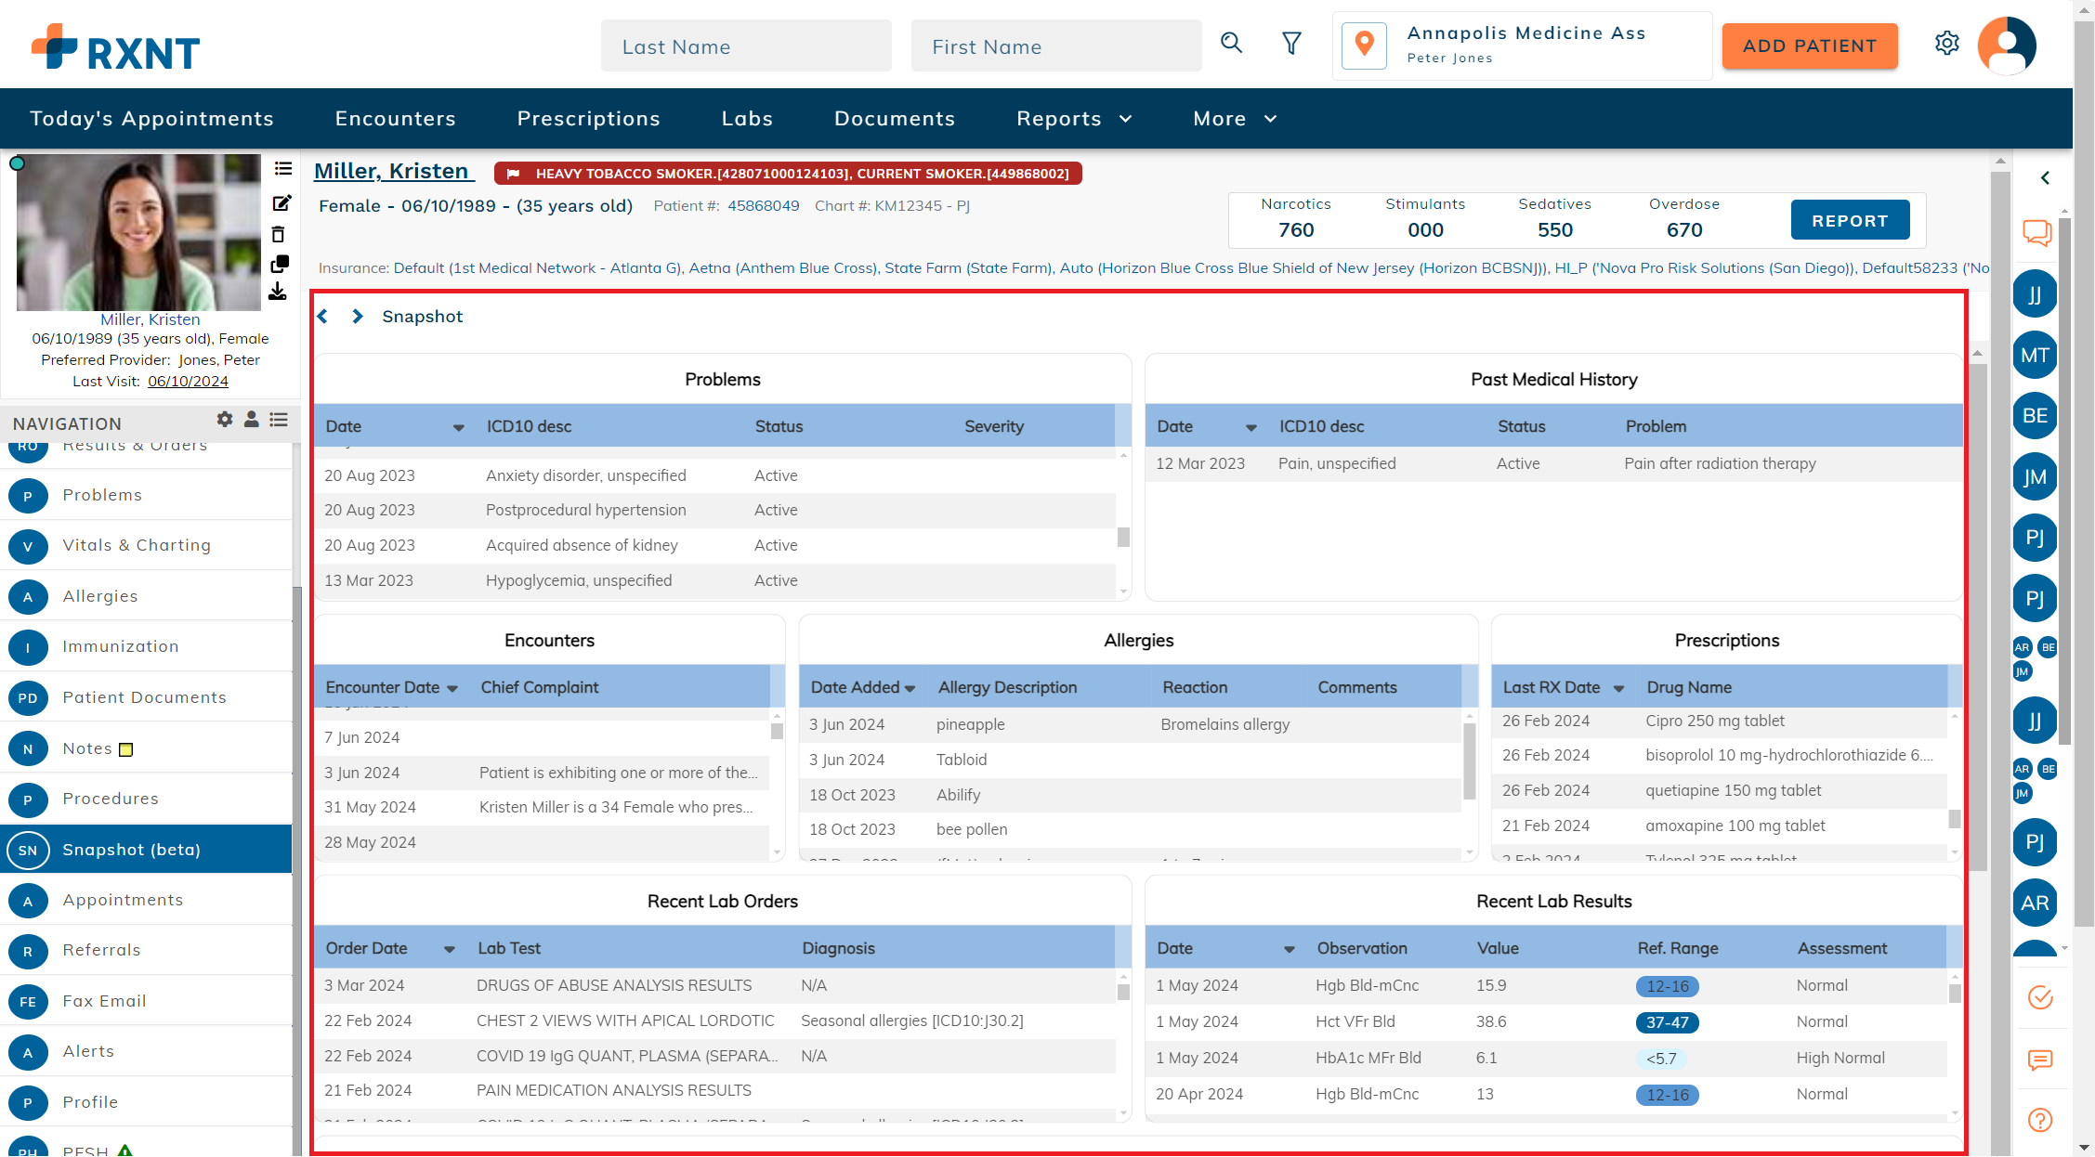The image size is (2095, 1157).
Task: Sort Allergies by Date Added arrow
Action: [910, 688]
